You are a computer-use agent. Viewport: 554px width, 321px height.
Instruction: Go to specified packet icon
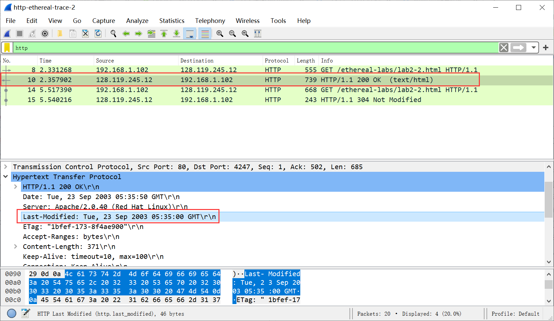tap(151, 34)
